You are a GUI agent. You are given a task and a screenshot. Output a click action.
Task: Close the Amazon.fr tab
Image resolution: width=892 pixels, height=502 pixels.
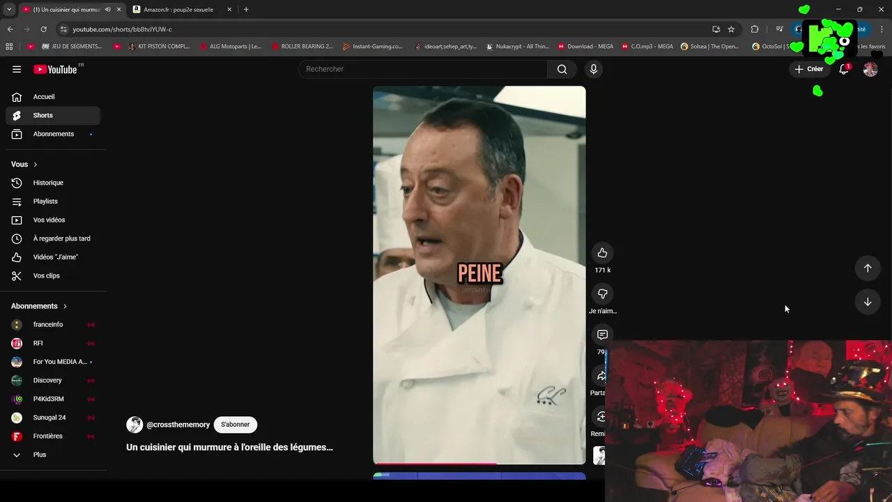[x=230, y=9]
